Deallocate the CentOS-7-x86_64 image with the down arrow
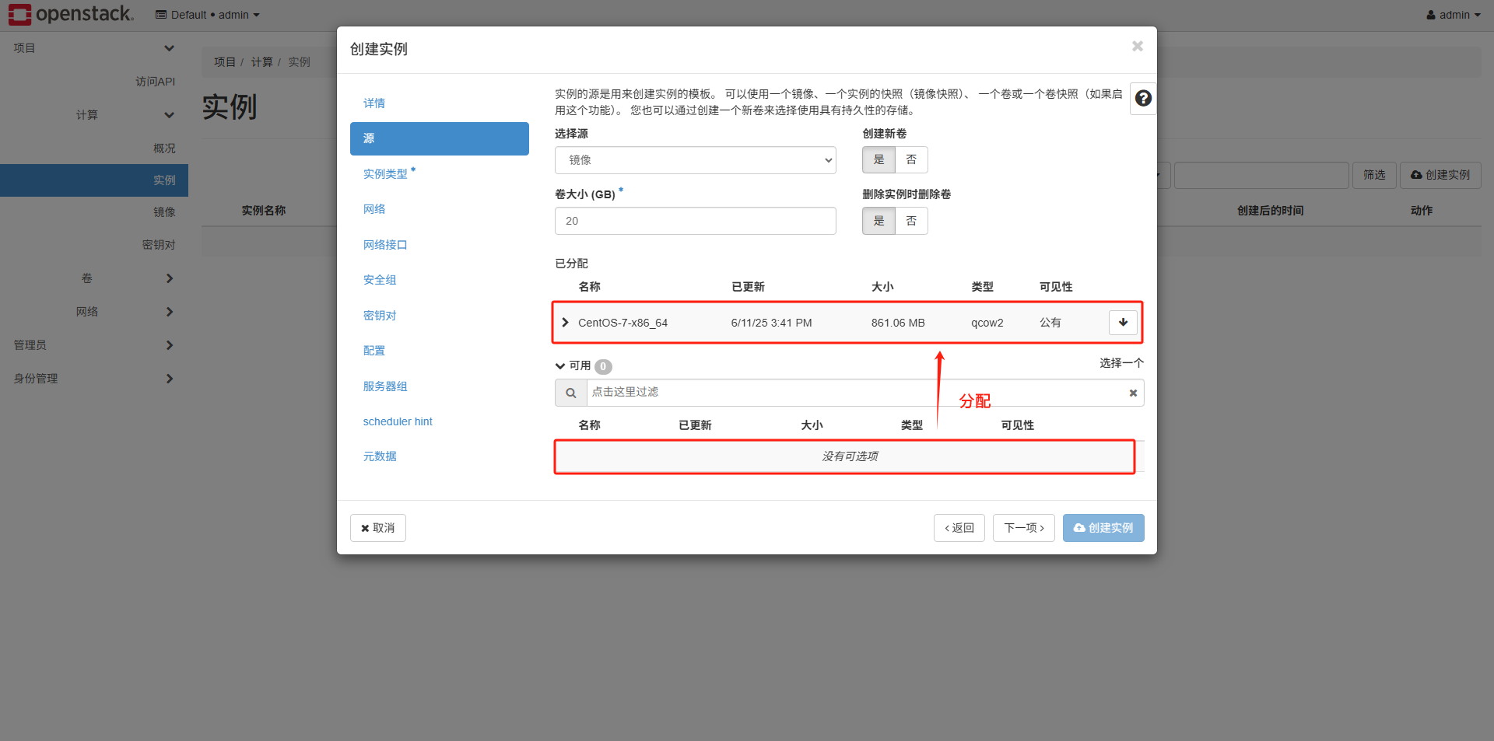This screenshot has width=1494, height=741. 1123,323
